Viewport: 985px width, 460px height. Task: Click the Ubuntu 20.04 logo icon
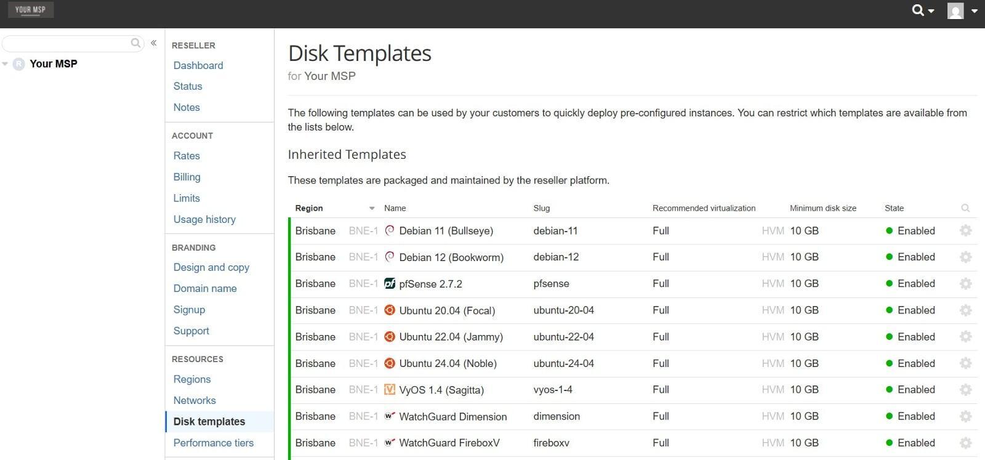point(389,310)
